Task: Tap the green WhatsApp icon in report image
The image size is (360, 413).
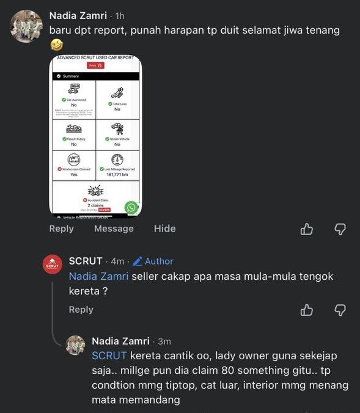Action: pos(131,208)
